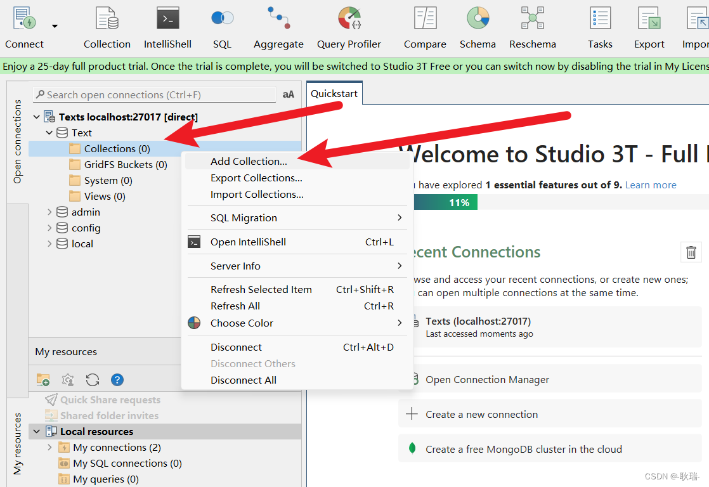Click Create a free MongoDB cluster
Screen dimensions: 709x487
(550, 449)
